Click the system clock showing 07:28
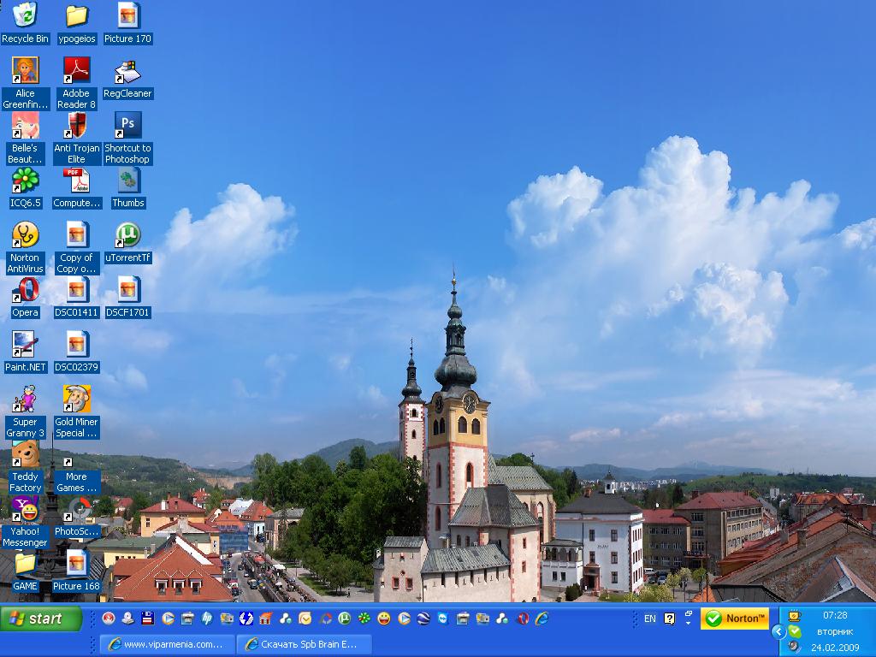This screenshot has width=876, height=657. (x=835, y=615)
